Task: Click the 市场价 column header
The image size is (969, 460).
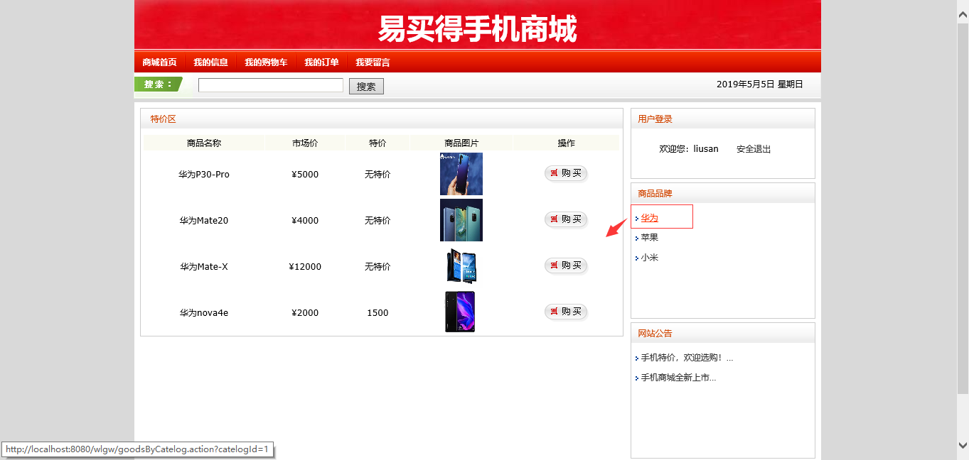Action: pos(305,143)
